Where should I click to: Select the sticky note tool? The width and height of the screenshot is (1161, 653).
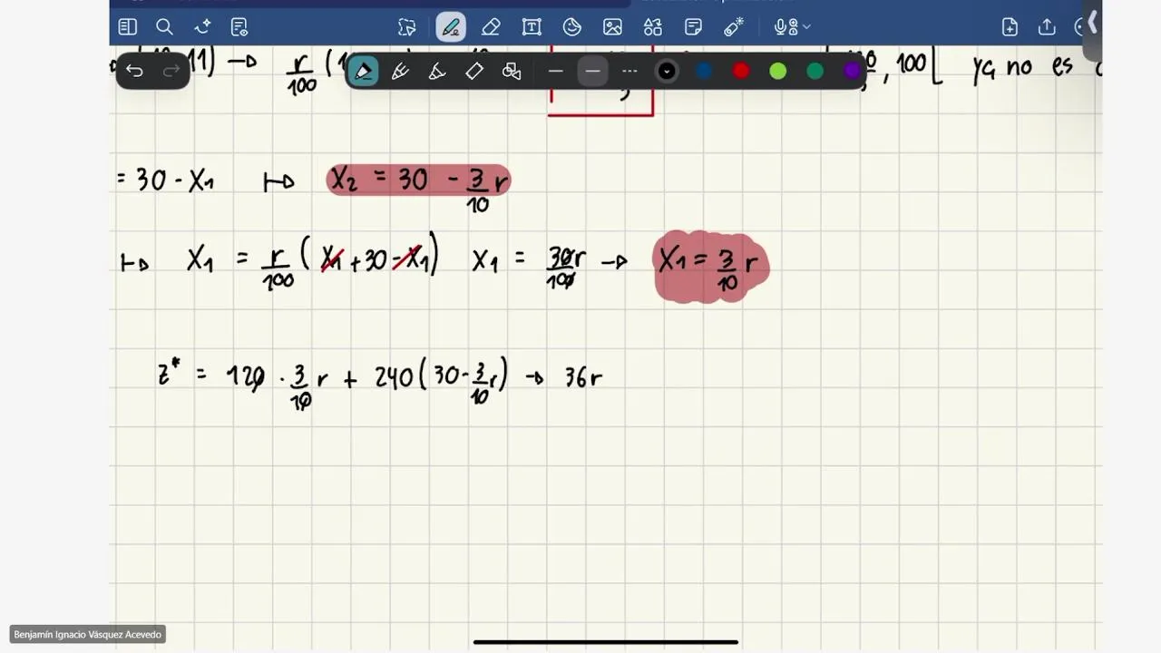pos(694,27)
